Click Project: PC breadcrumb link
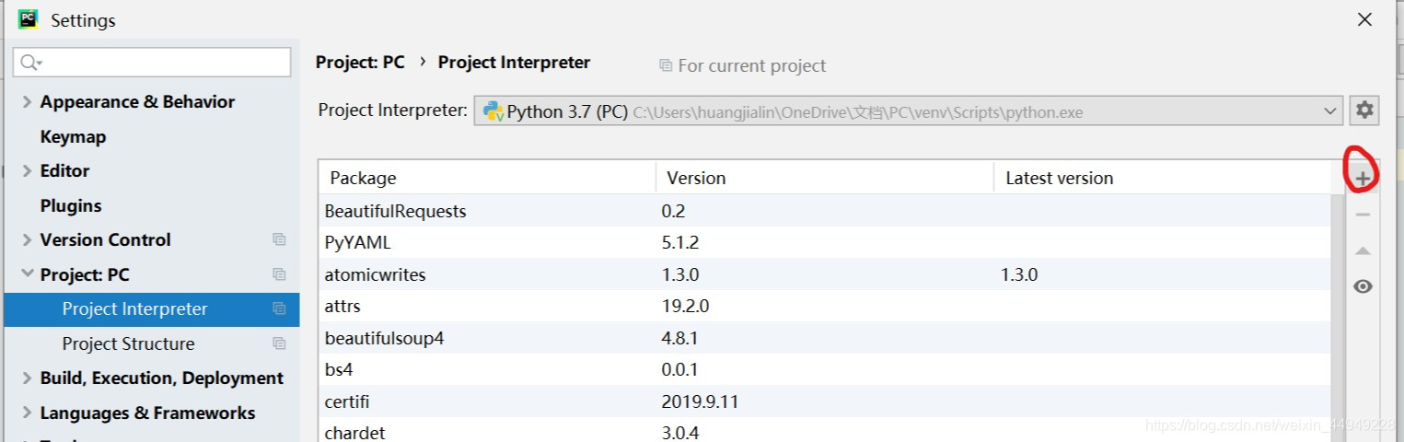Screen dimensions: 1404x442 tap(360, 63)
